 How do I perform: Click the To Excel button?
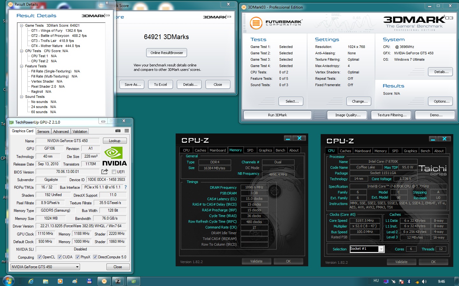(160, 85)
